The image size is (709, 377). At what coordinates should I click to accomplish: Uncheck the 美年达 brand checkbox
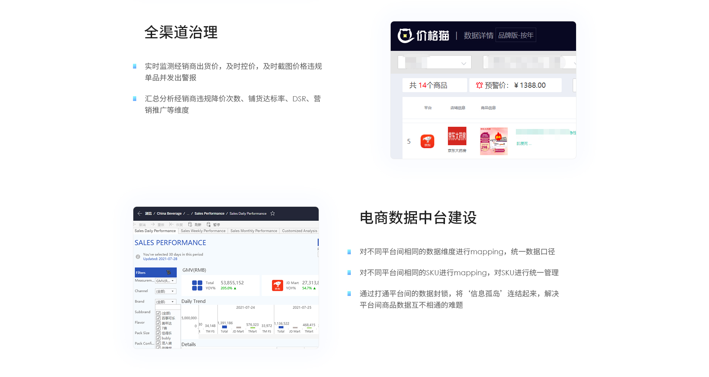pyautogui.click(x=158, y=323)
